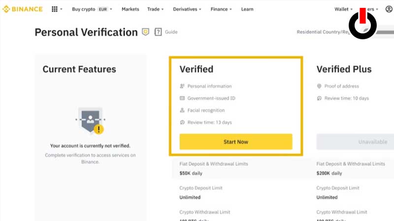
Task: Expand the Wallet dropdown menu
Action: click(x=343, y=9)
